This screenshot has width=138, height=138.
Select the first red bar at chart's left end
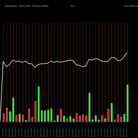tap(4, 118)
